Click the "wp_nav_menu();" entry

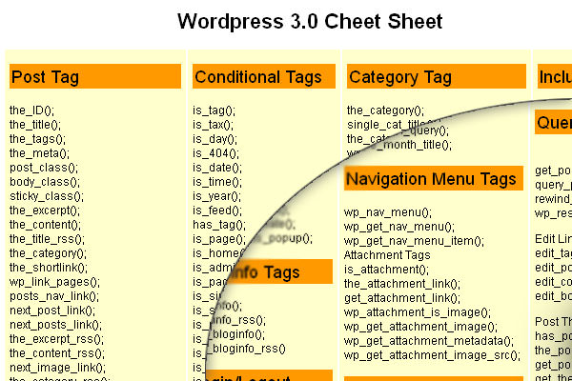click(388, 212)
